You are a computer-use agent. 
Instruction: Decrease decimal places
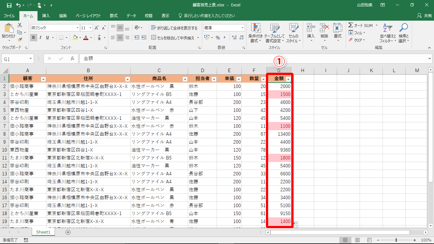pyautogui.click(x=242, y=37)
